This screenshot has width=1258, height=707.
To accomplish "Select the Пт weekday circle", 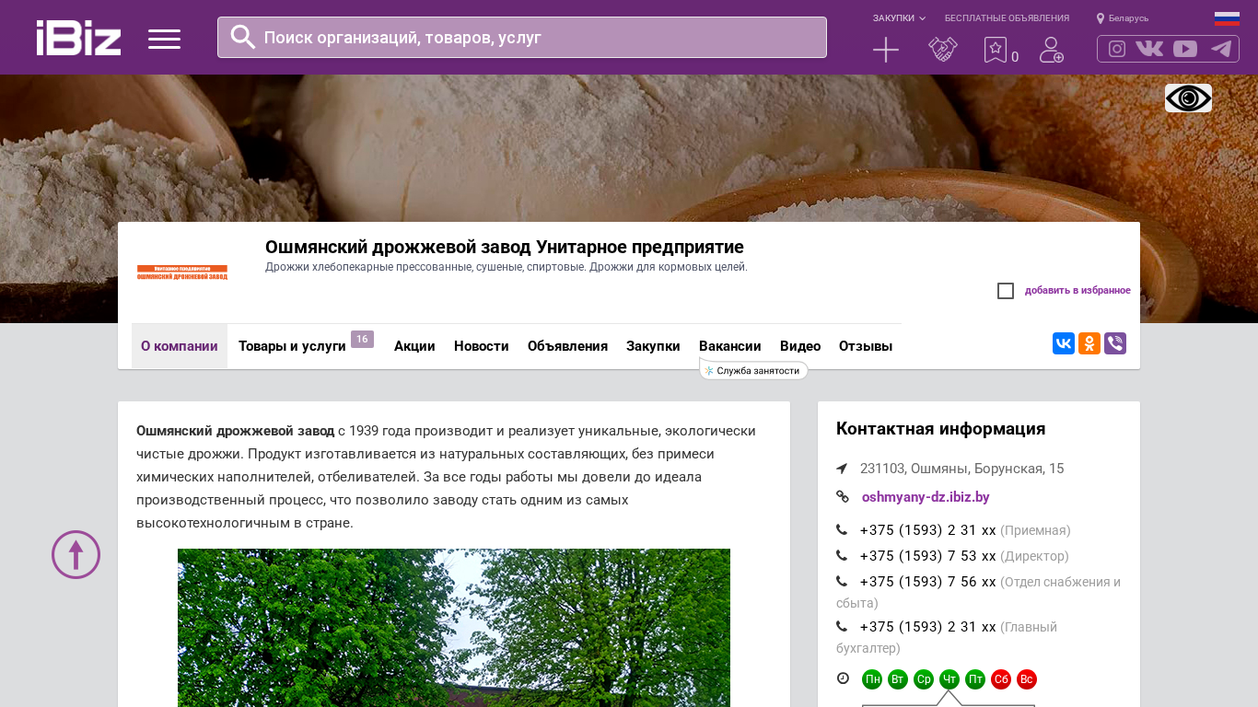I will click(x=975, y=679).
